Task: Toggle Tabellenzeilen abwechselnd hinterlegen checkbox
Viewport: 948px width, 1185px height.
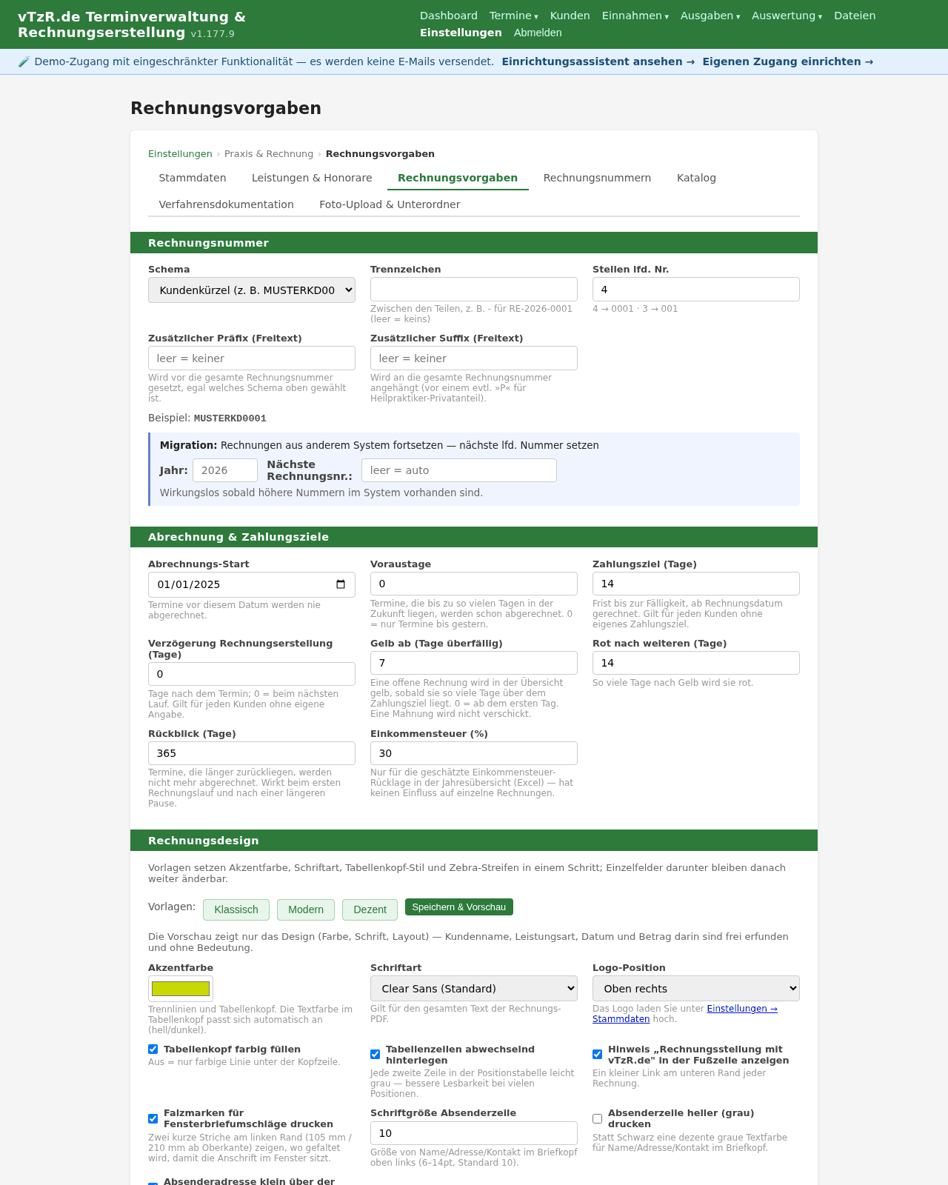Action: (x=375, y=1054)
